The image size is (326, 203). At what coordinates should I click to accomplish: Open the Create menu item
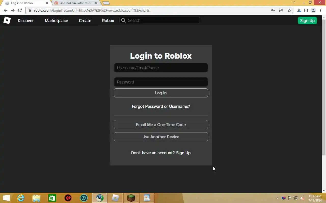(x=85, y=21)
